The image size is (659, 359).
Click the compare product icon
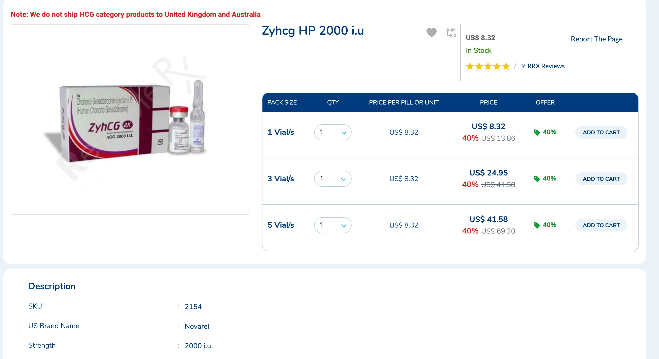click(451, 32)
